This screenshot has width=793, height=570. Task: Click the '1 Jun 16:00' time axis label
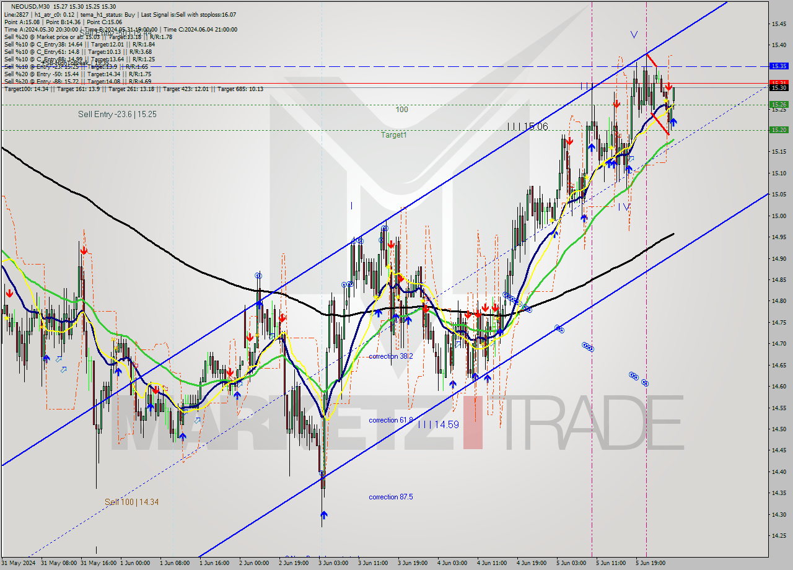coord(214,563)
